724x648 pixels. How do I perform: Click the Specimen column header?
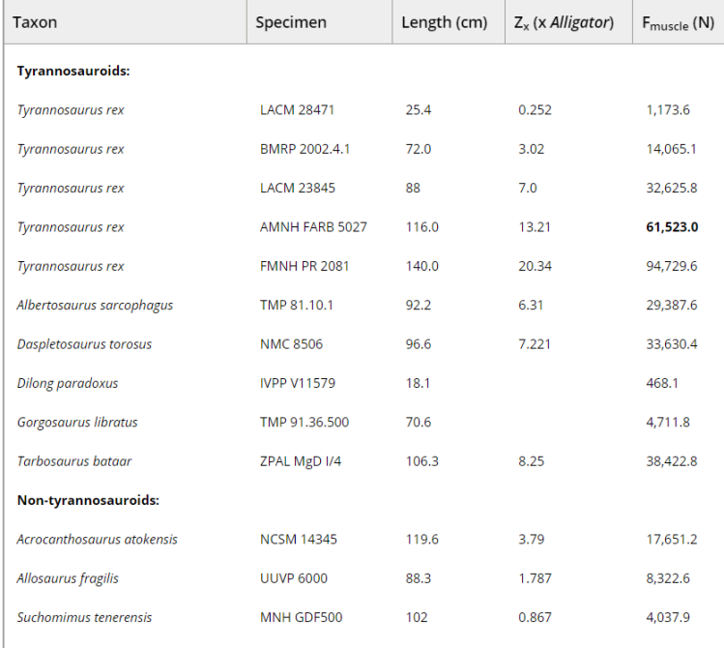click(291, 22)
